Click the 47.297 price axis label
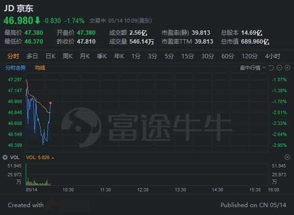Screen dimensions: 294x215 15,80
